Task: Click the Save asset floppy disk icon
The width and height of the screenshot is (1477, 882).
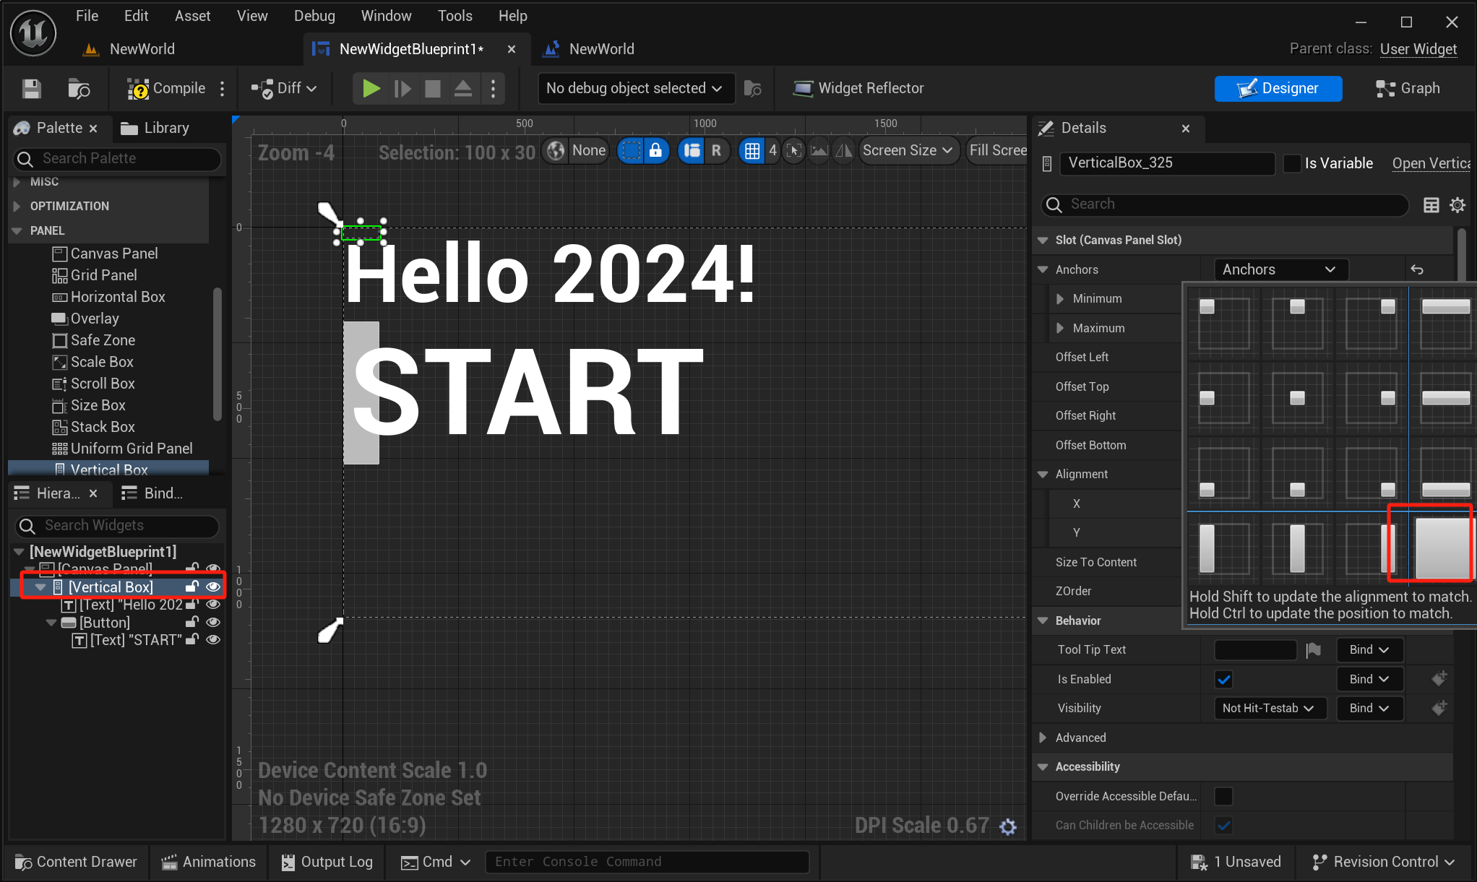Action: [x=31, y=88]
